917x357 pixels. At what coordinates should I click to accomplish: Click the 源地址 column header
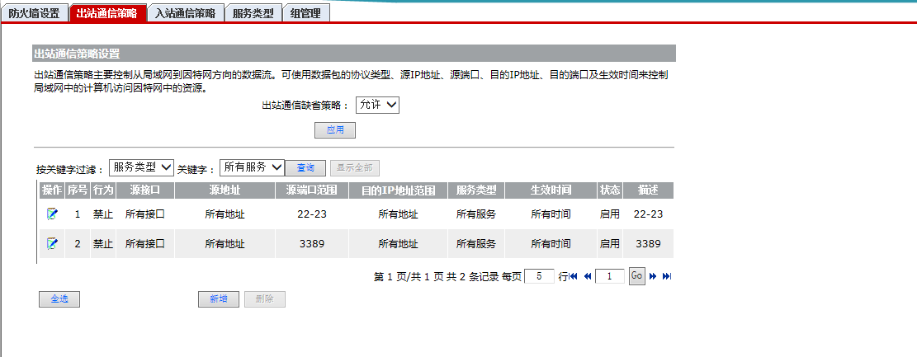point(225,190)
